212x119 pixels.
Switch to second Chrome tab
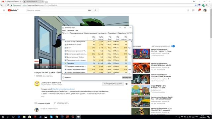[33, 2]
